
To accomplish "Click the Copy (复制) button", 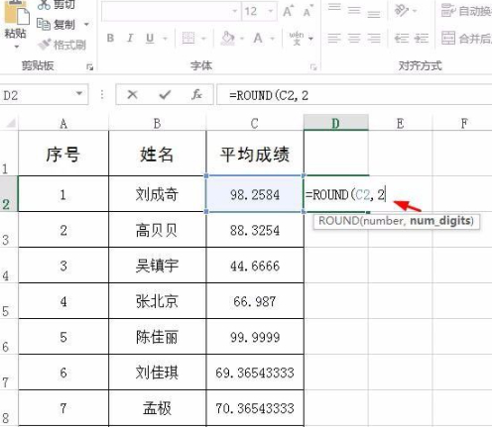I will (56, 25).
